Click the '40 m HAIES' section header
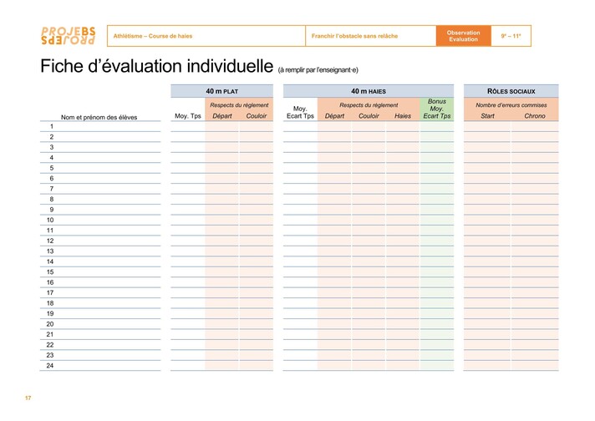 [x=369, y=91]
